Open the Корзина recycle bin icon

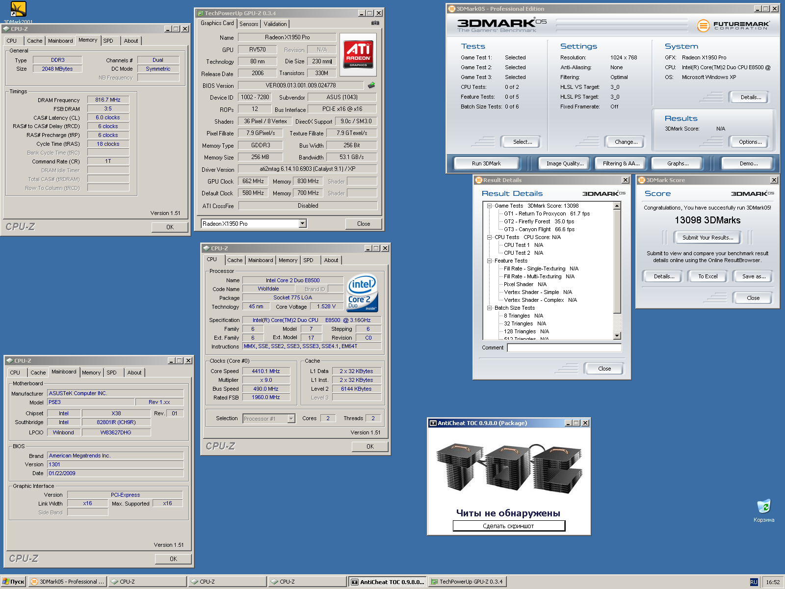(764, 507)
